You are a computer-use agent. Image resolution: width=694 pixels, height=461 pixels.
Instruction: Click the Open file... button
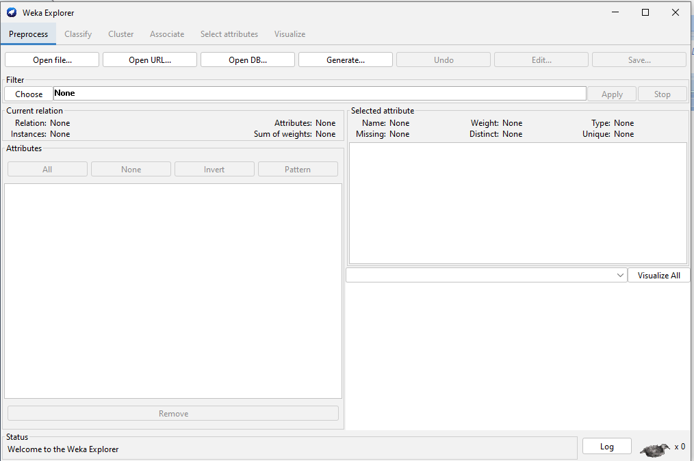click(52, 60)
